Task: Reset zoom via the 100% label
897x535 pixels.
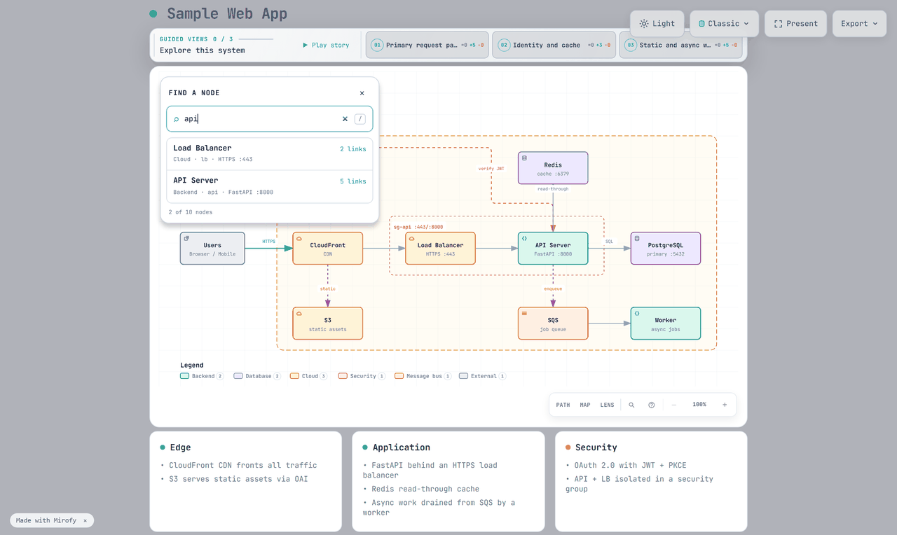Action: tap(699, 405)
